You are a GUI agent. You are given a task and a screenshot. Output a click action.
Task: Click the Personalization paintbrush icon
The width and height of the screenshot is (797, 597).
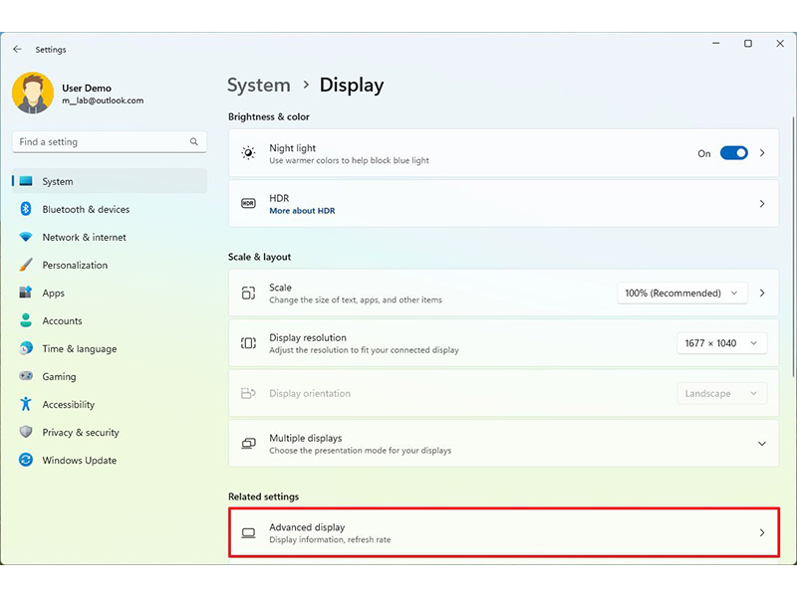[x=26, y=265]
